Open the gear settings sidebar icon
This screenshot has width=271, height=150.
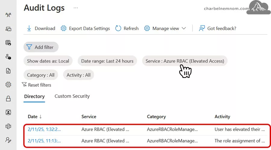(8, 85)
